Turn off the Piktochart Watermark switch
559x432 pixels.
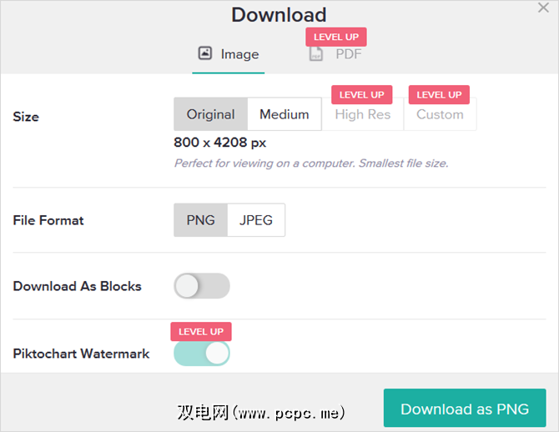click(201, 353)
